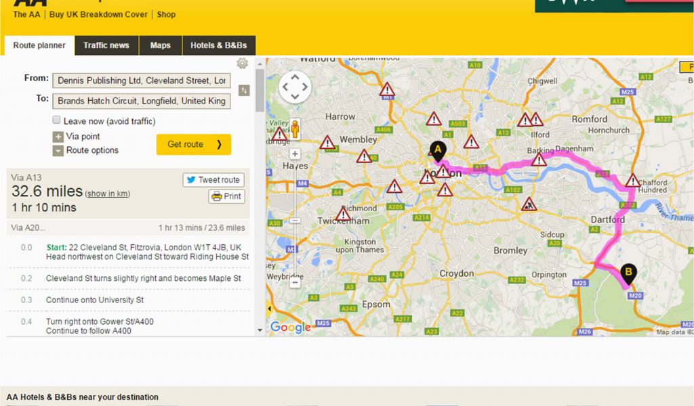Click the roadworks warning sign near Sidcup

pyautogui.click(x=529, y=204)
